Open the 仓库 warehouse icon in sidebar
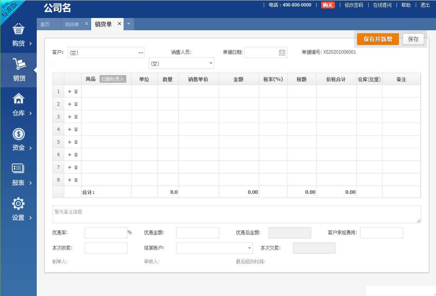436x296 pixels. point(18,99)
